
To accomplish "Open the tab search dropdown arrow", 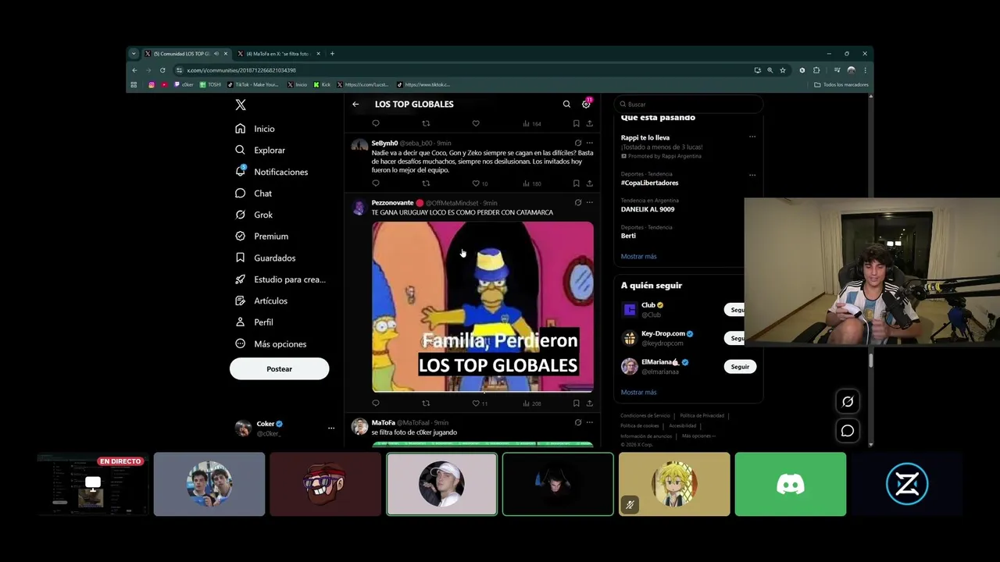I will (134, 54).
